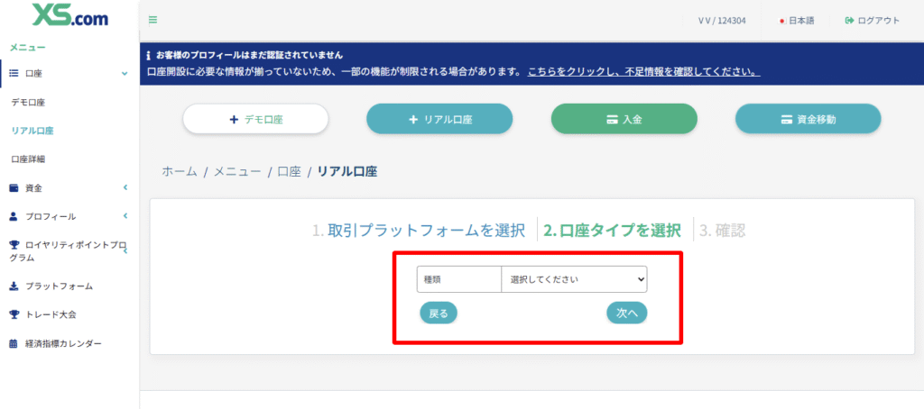
Task: Click the XS.com logo
Action: (x=69, y=16)
